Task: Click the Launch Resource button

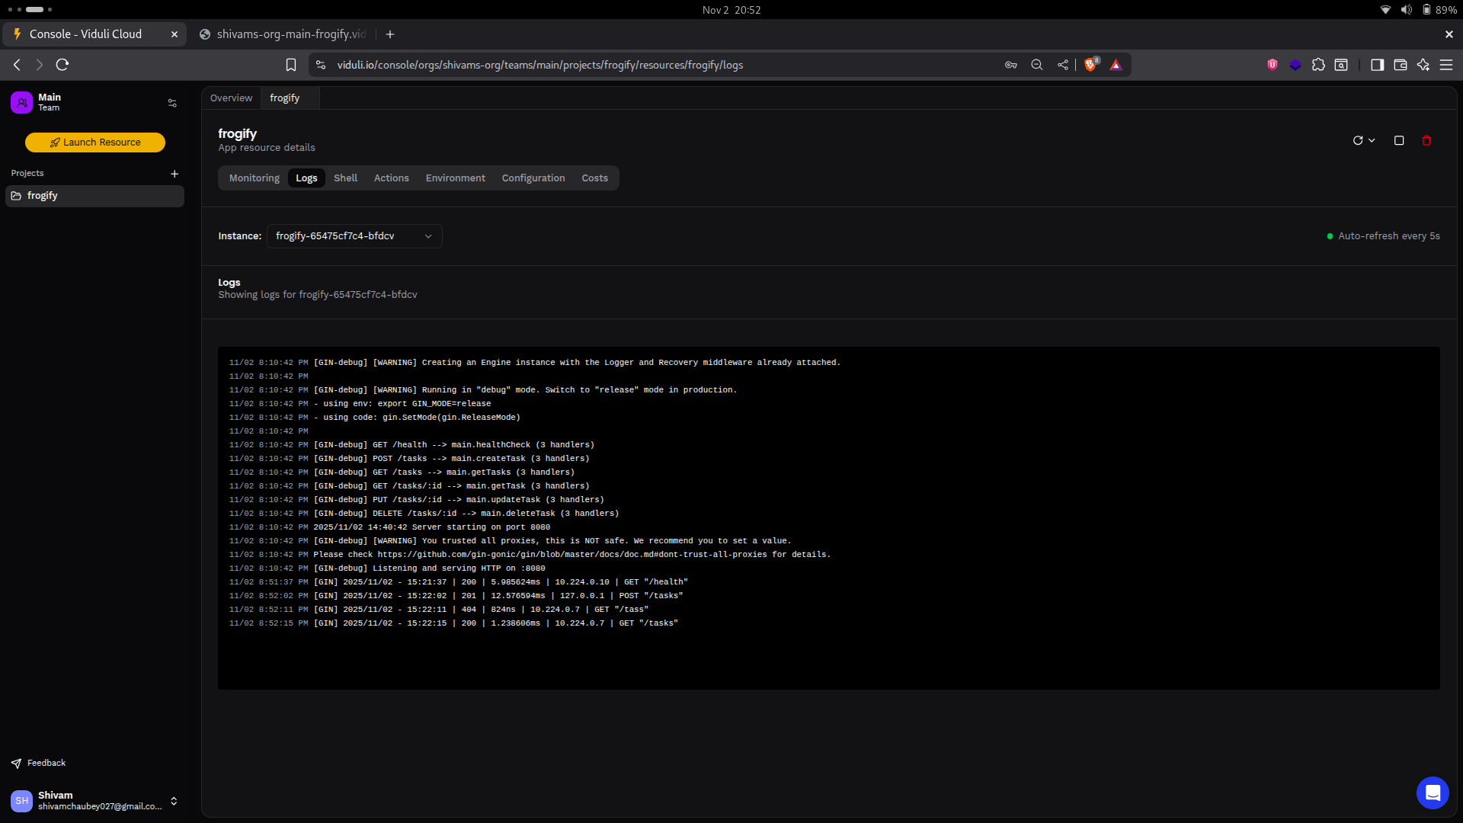Action: point(95,143)
